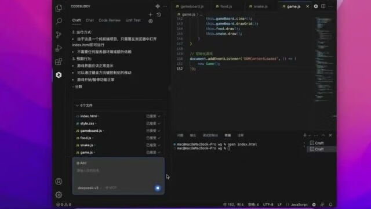Select the CodeBuddy hexagon icon in activity bar
The image size is (371, 209).
pyautogui.click(x=59, y=75)
